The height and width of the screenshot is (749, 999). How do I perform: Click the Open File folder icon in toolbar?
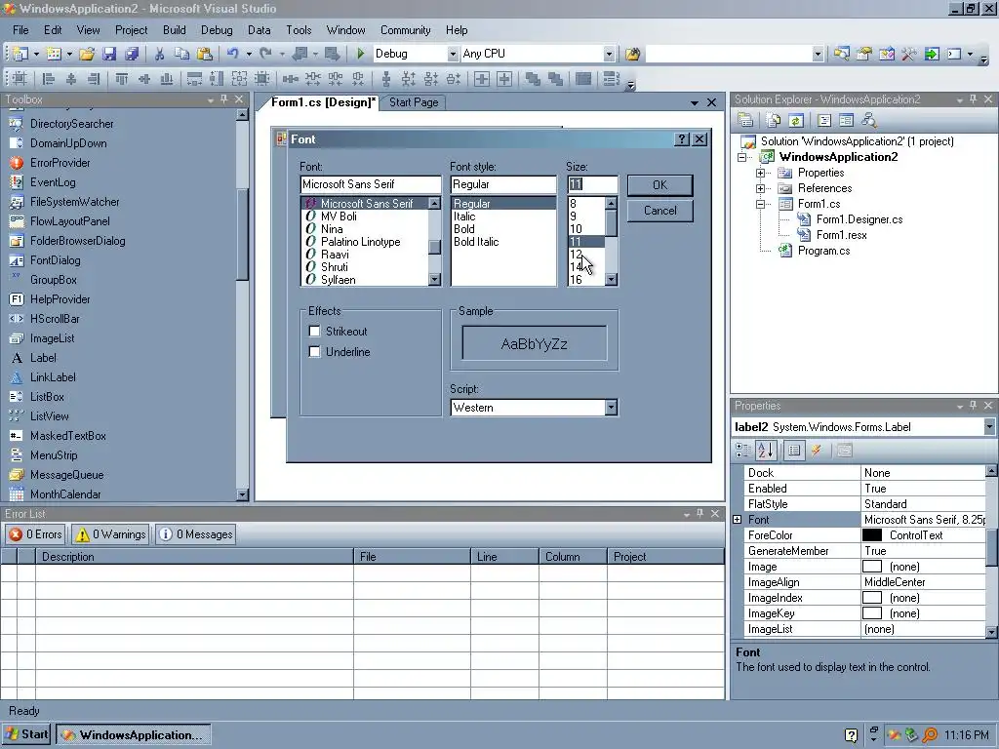click(x=87, y=55)
